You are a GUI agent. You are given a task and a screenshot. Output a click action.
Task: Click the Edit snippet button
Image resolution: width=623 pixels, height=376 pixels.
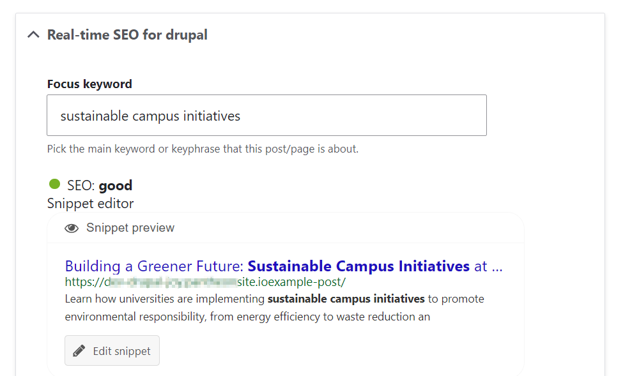[x=112, y=350]
